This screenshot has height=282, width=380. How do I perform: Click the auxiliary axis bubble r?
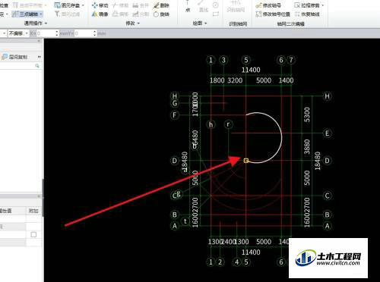coord(228,124)
